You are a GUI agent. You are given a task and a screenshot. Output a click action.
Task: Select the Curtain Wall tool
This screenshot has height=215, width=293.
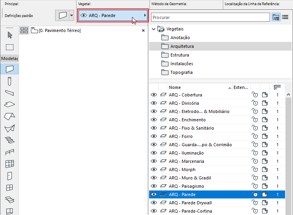(10, 164)
